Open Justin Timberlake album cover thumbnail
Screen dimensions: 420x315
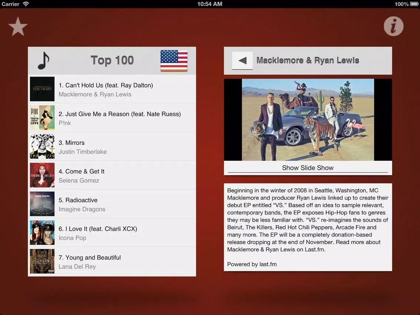click(42, 146)
